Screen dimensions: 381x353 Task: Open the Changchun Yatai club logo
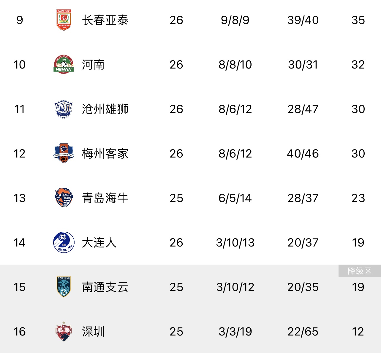(x=64, y=20)
